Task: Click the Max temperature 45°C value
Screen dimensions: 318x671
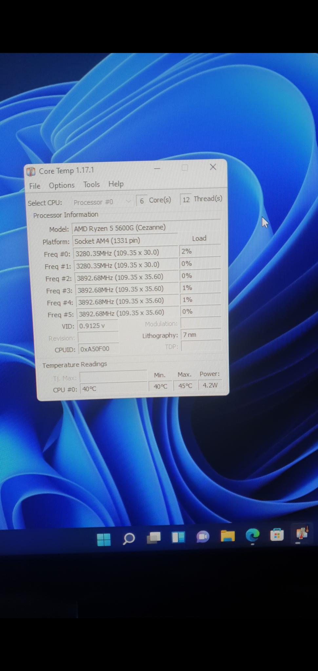Action: click(x=185, y=386)
